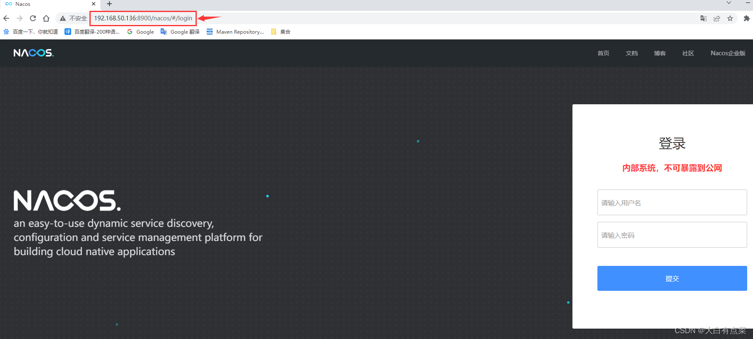Open the Google 翻译 bookmark

click(180, 32)
